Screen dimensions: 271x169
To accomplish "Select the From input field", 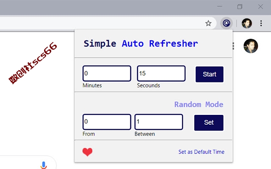I will point(107,122).
